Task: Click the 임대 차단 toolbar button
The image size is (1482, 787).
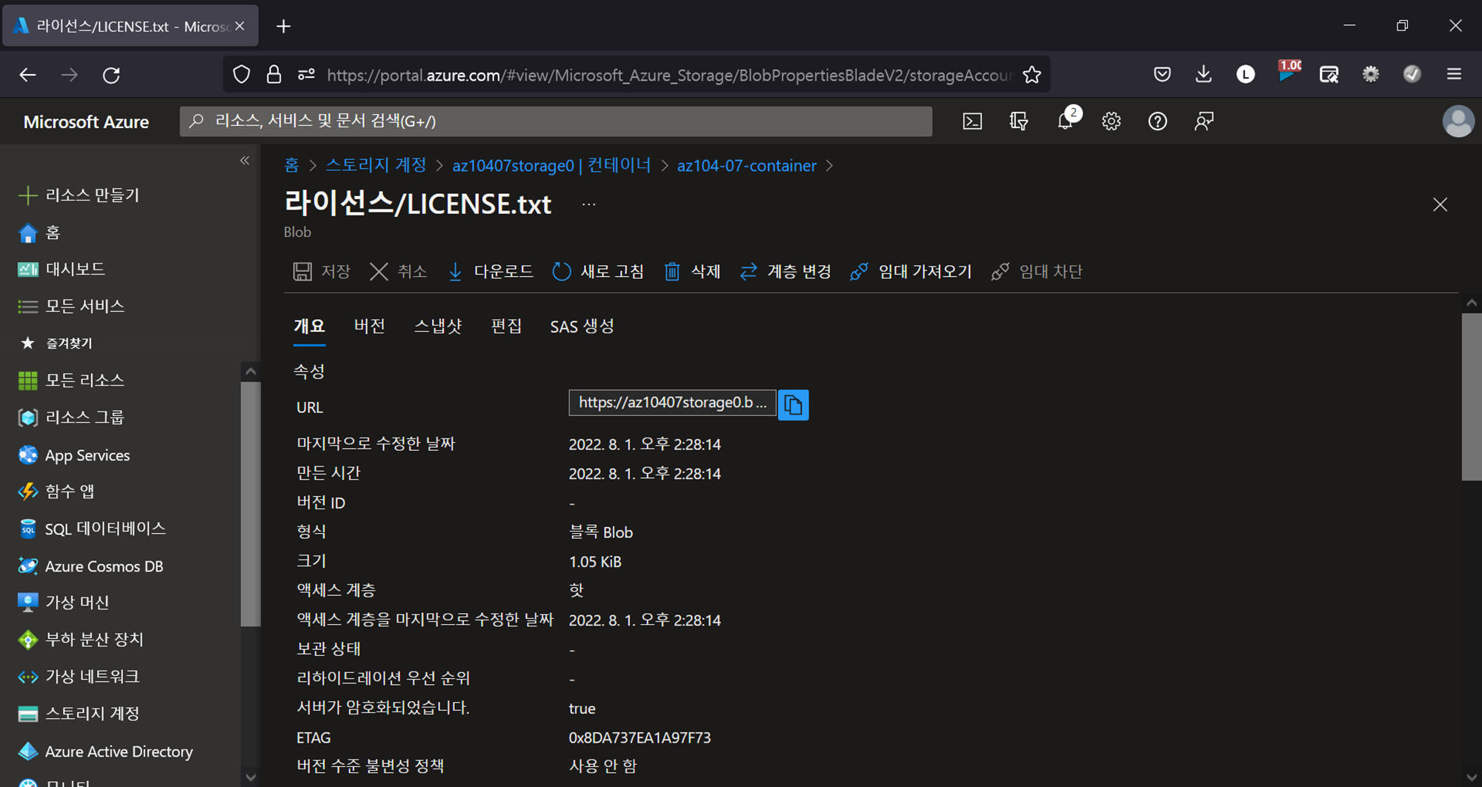Action: tap(1037, 272)
